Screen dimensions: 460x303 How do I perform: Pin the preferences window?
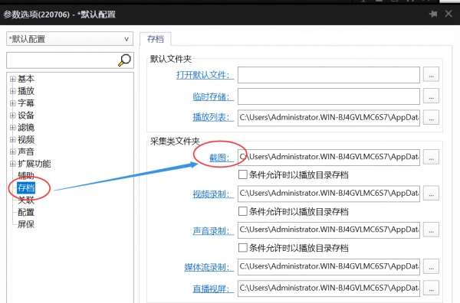433,14
